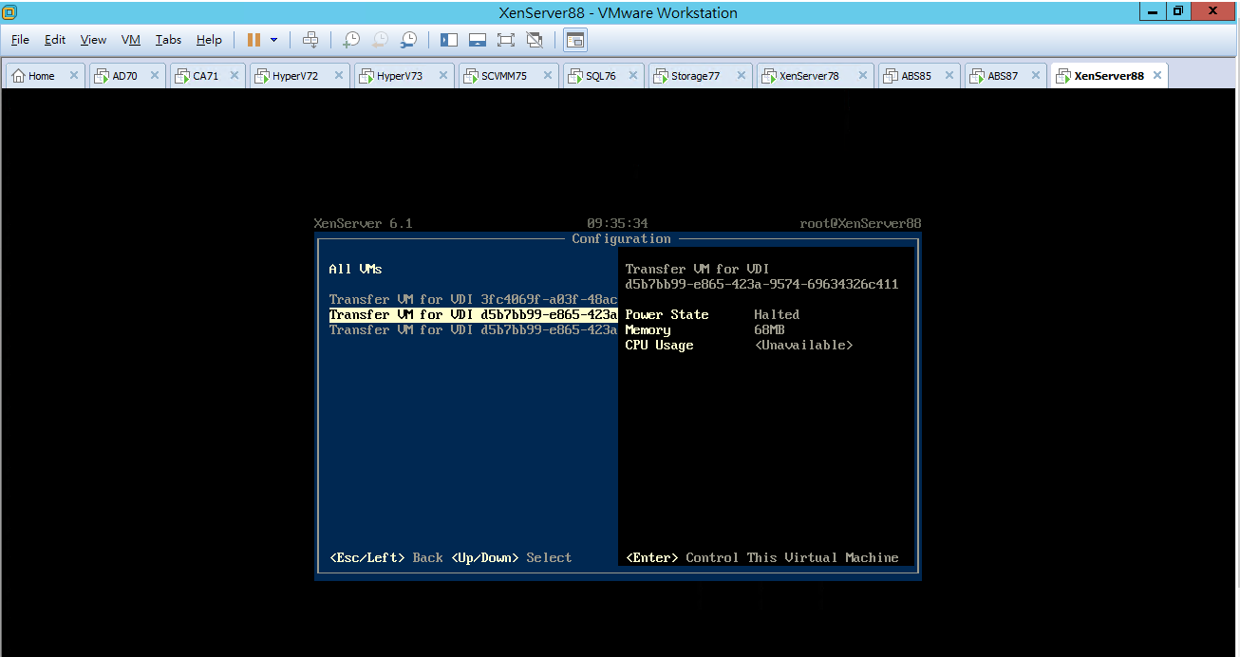
Task: Close the HyperV73 tab
Action: pyautogui.click(x=443, y=76)
